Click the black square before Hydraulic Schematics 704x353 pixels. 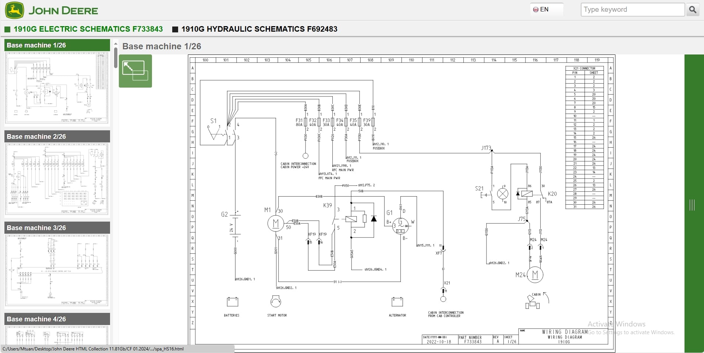pos(175,29)
